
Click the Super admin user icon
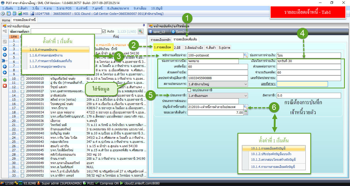[x=39, y=183]
